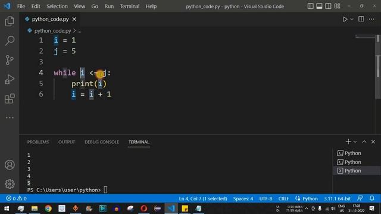Open File Explorer from taskbar

35,209
